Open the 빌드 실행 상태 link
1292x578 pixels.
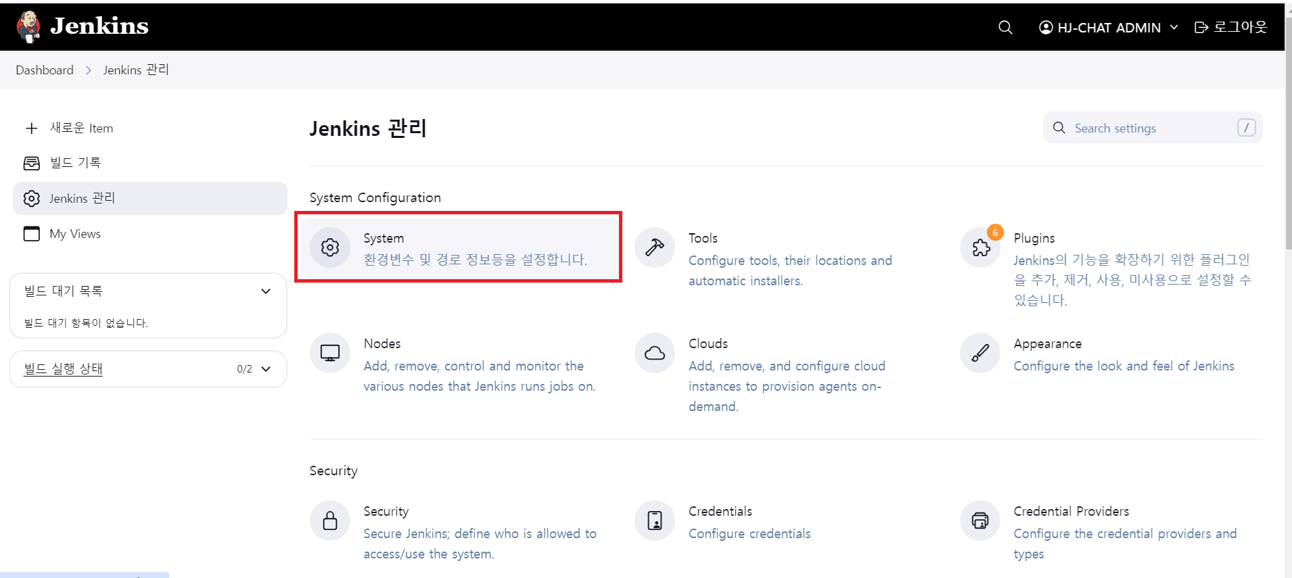[64, 369]
